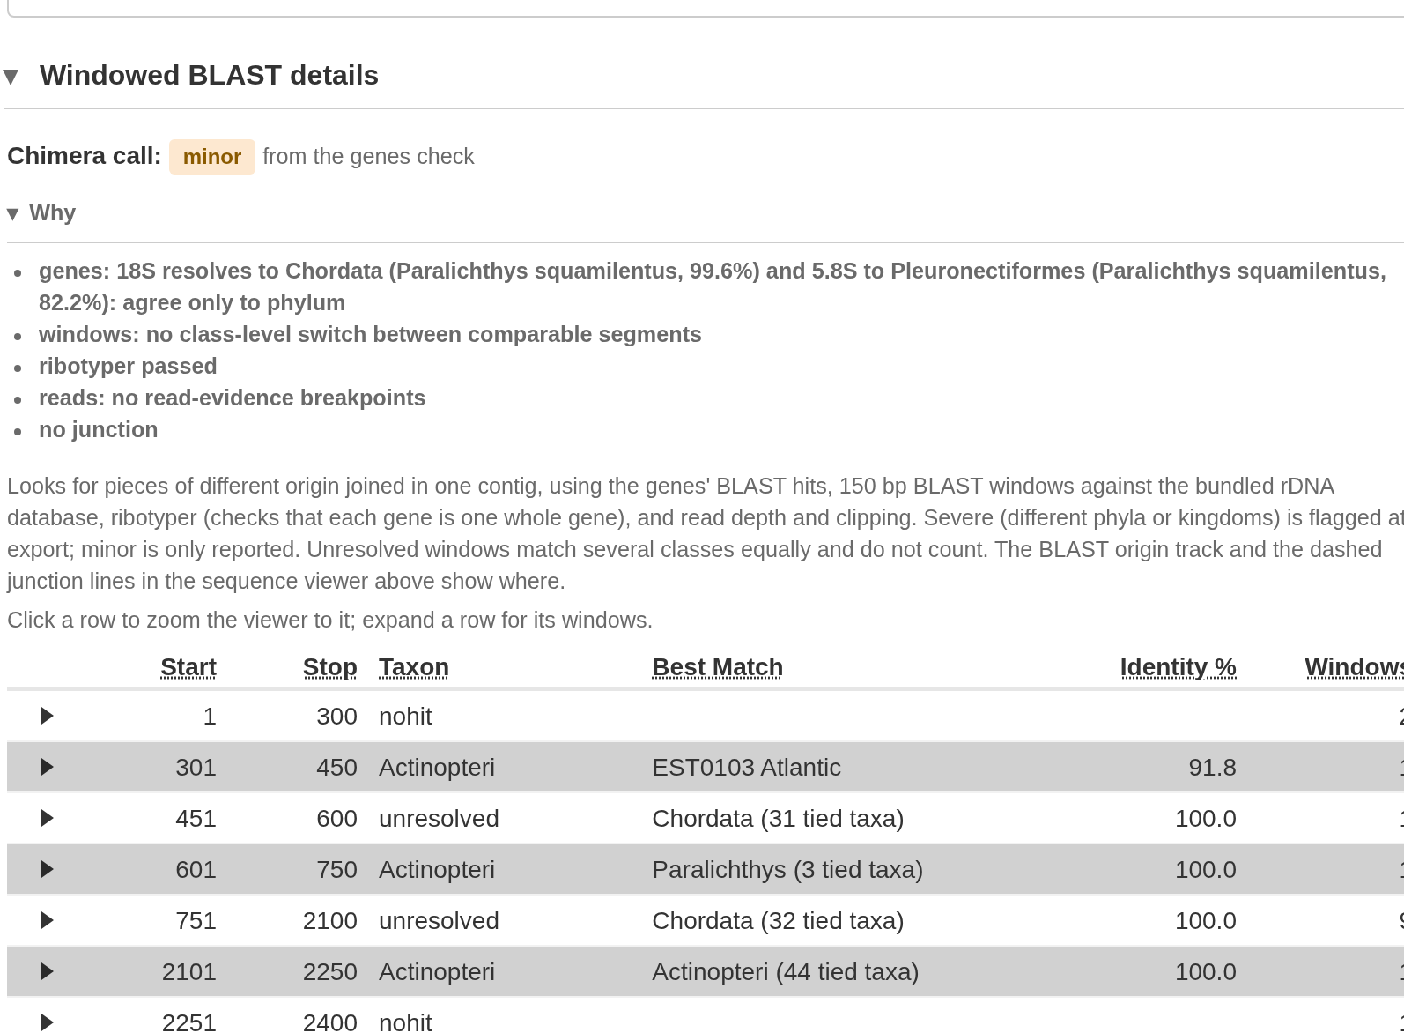The image size is (1404, 1033).
Task: Sort by Identity % column header
Action: click(x=1179, y=667)
